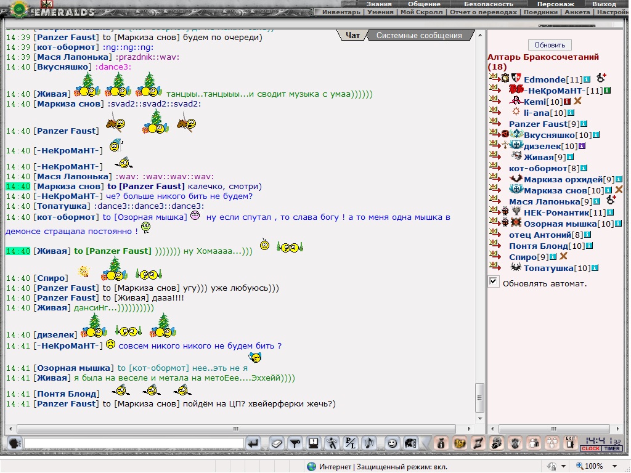Click the private message arrow beside Живая in list
This screenshot has height=473, width=631.
point(495,156)
